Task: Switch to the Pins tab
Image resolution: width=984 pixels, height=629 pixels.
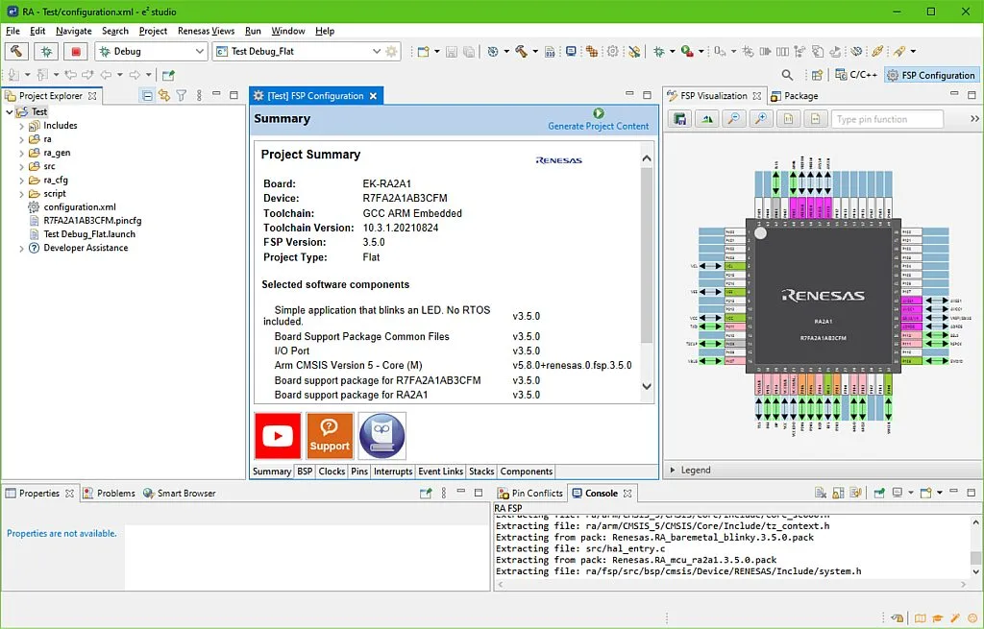Action: pos(358,472)
